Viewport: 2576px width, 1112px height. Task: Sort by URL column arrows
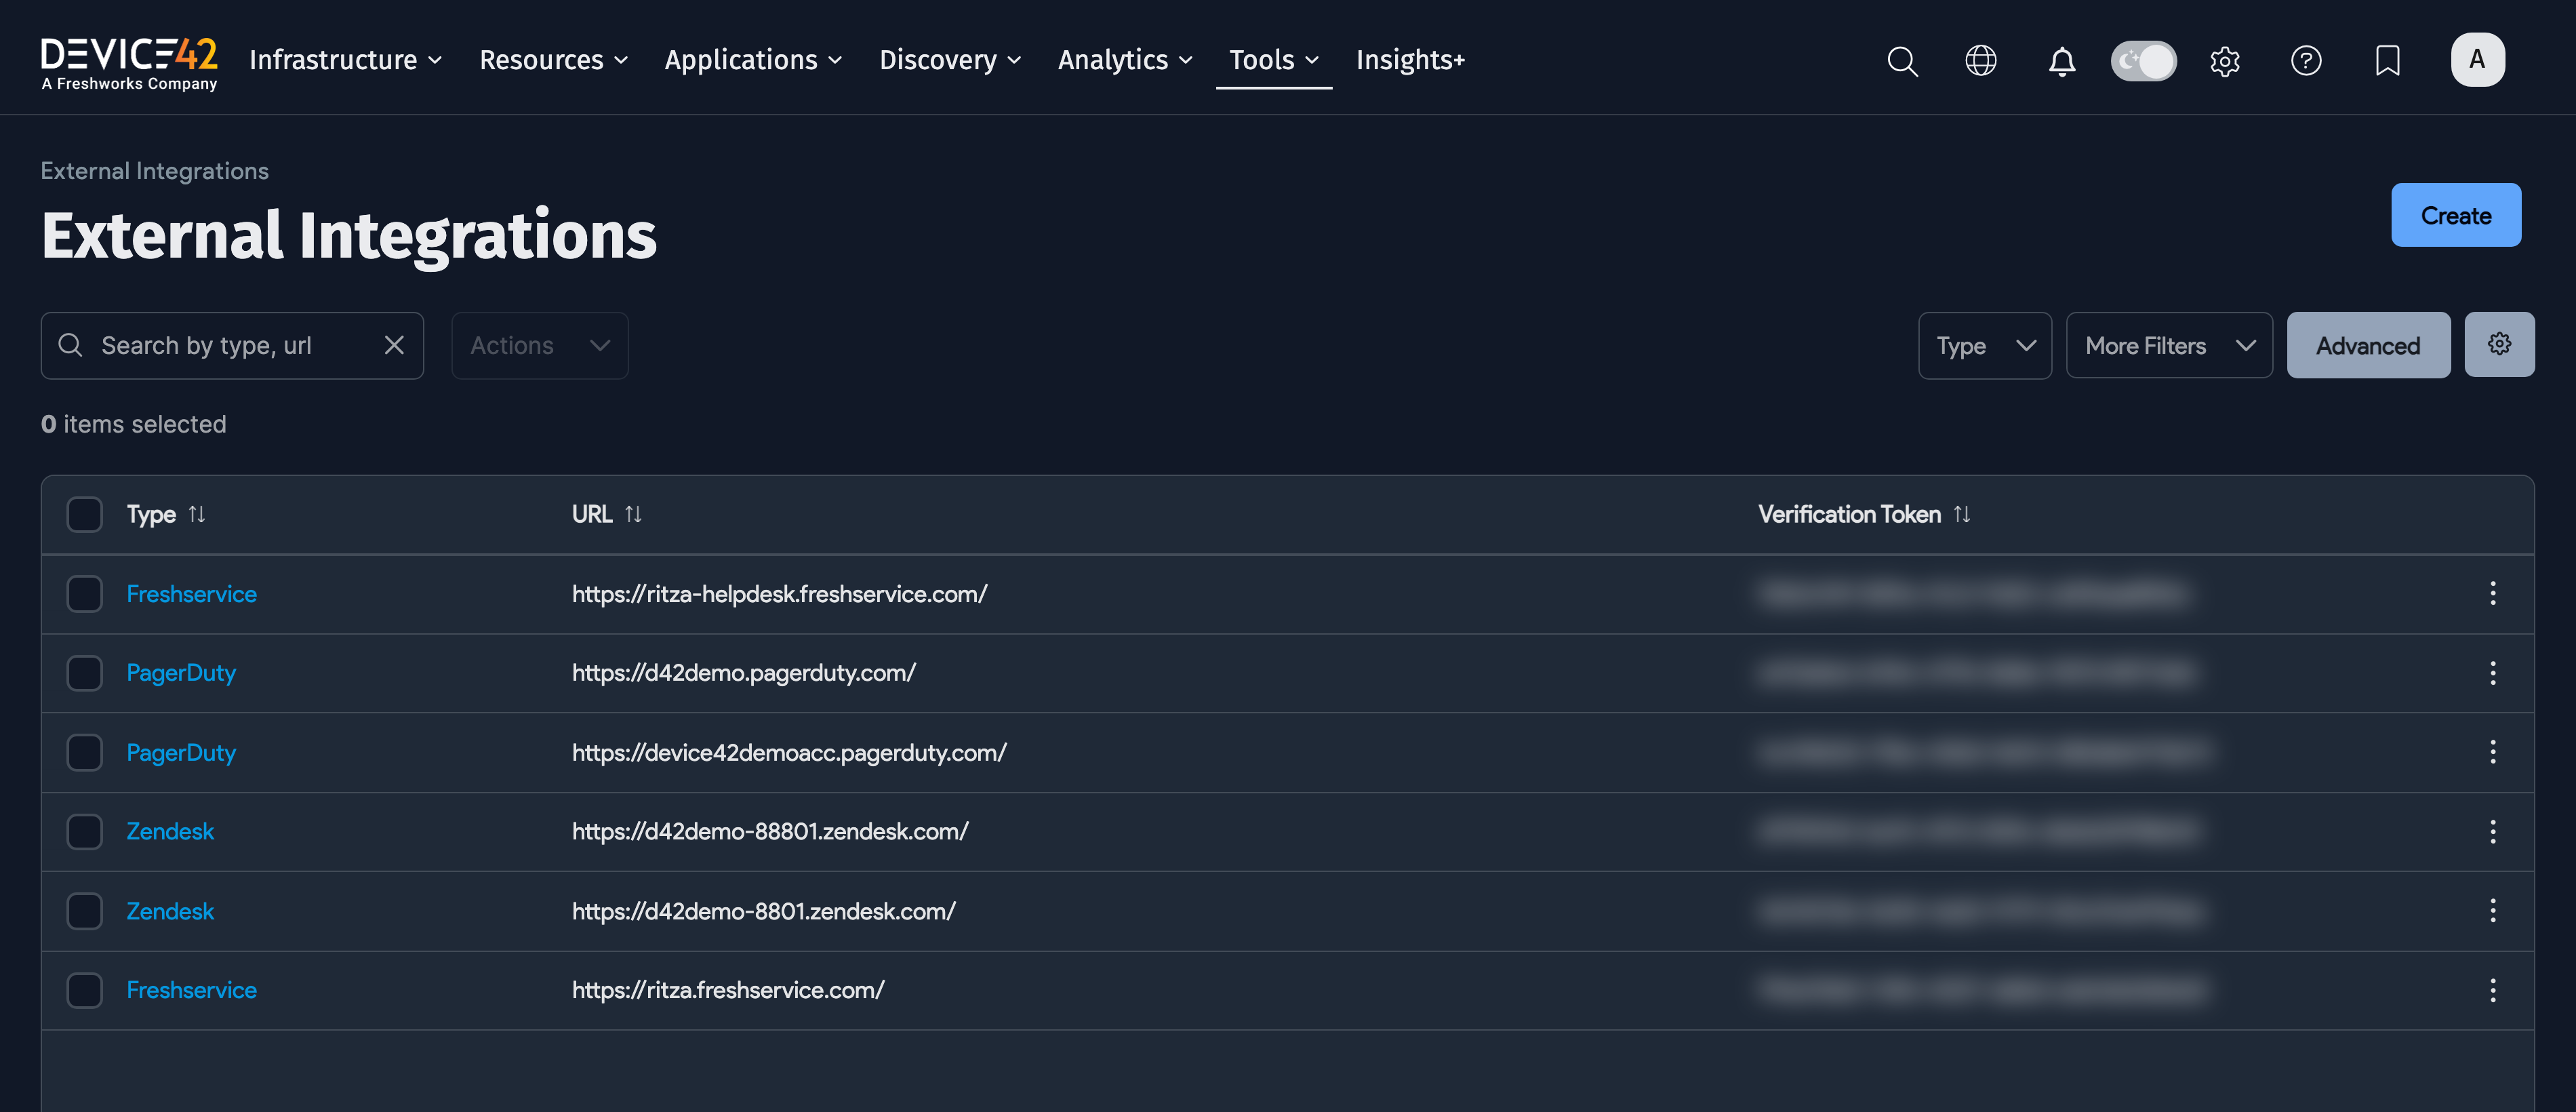coord(633,514)
